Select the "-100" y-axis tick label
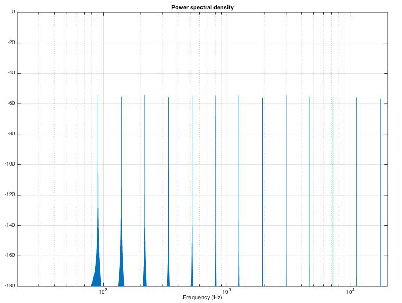 pyautogui.click(x=10, y=164)
